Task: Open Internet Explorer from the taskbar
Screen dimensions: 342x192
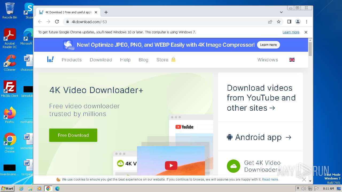Action: coord(21,189)
